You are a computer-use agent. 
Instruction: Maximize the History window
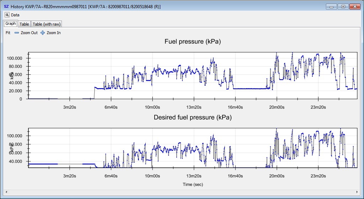[x=343, y=7]
